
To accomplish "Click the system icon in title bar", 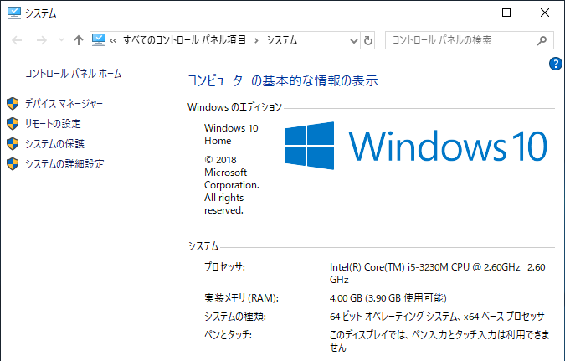I will coord(14,13).
